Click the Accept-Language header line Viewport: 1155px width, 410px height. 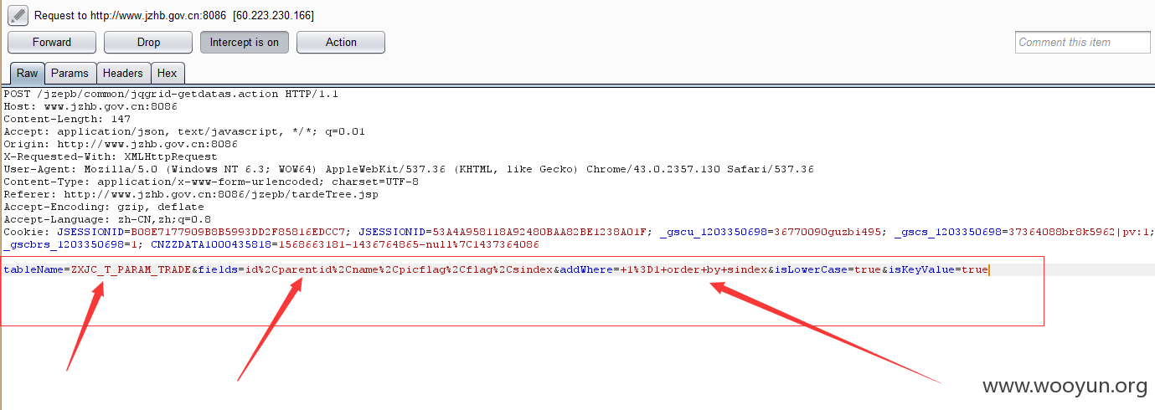[x=107, y=219]
